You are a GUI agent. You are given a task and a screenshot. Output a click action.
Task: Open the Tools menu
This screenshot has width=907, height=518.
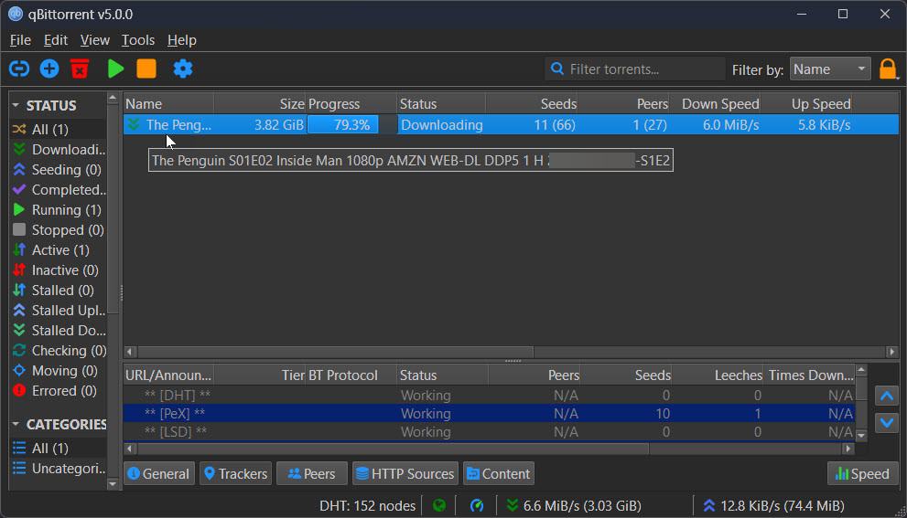point(137,40)
